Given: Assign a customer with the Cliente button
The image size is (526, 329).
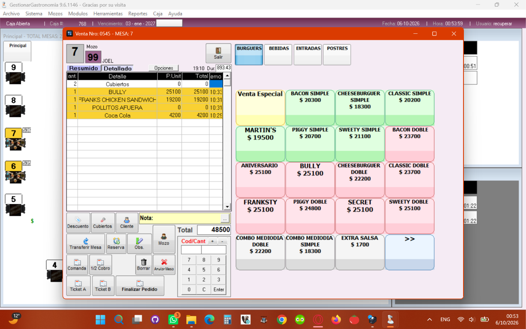Looking at the screenshot, I should pyautogui.click(x=127, y=223).
